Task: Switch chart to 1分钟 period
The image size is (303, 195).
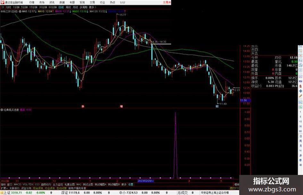Action: (x=16, y=7)
